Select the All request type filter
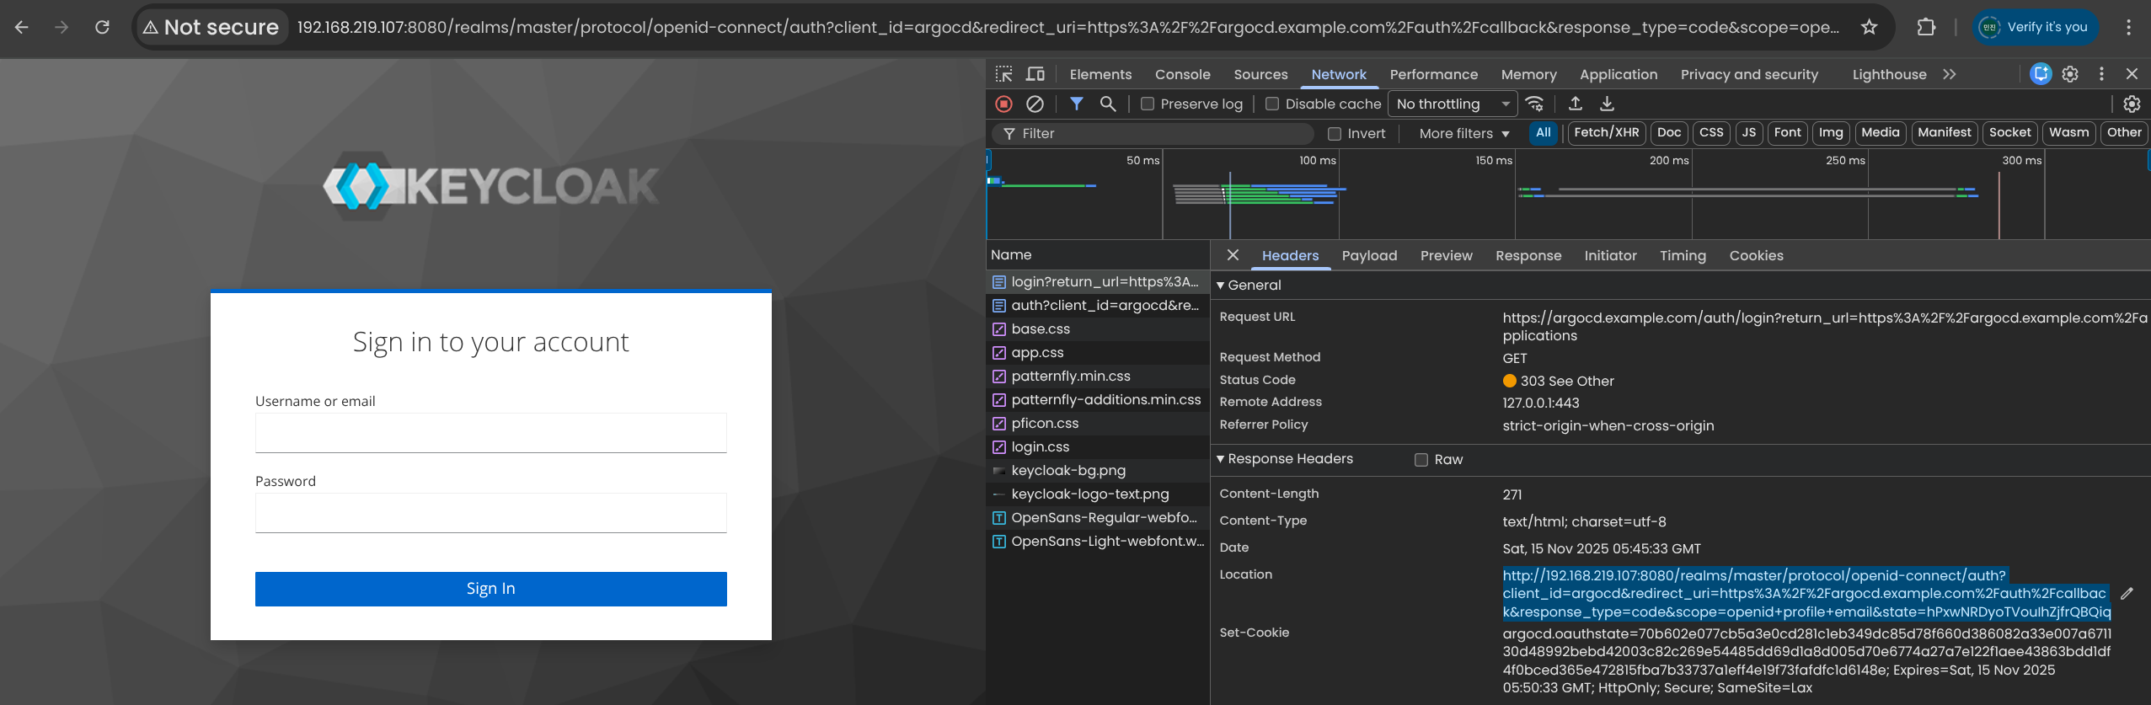 1543,132
